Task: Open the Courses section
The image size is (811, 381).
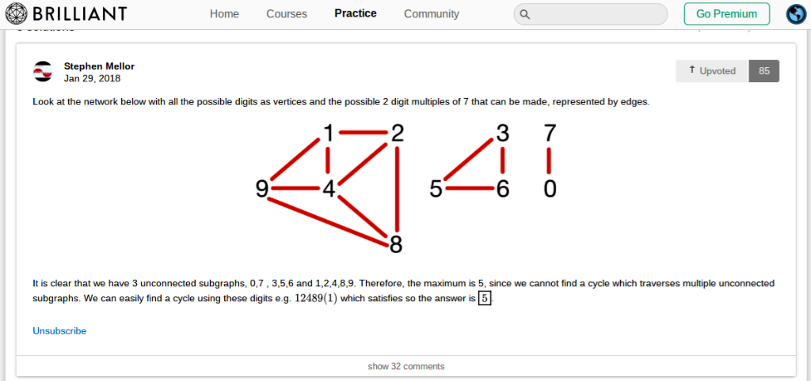Action: click(287, 14)
